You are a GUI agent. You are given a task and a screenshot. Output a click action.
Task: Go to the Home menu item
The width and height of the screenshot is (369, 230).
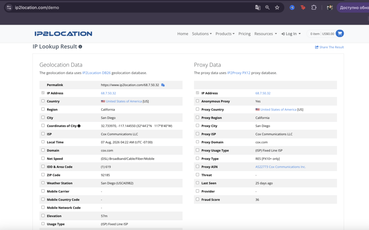click(x=183, y=33)
